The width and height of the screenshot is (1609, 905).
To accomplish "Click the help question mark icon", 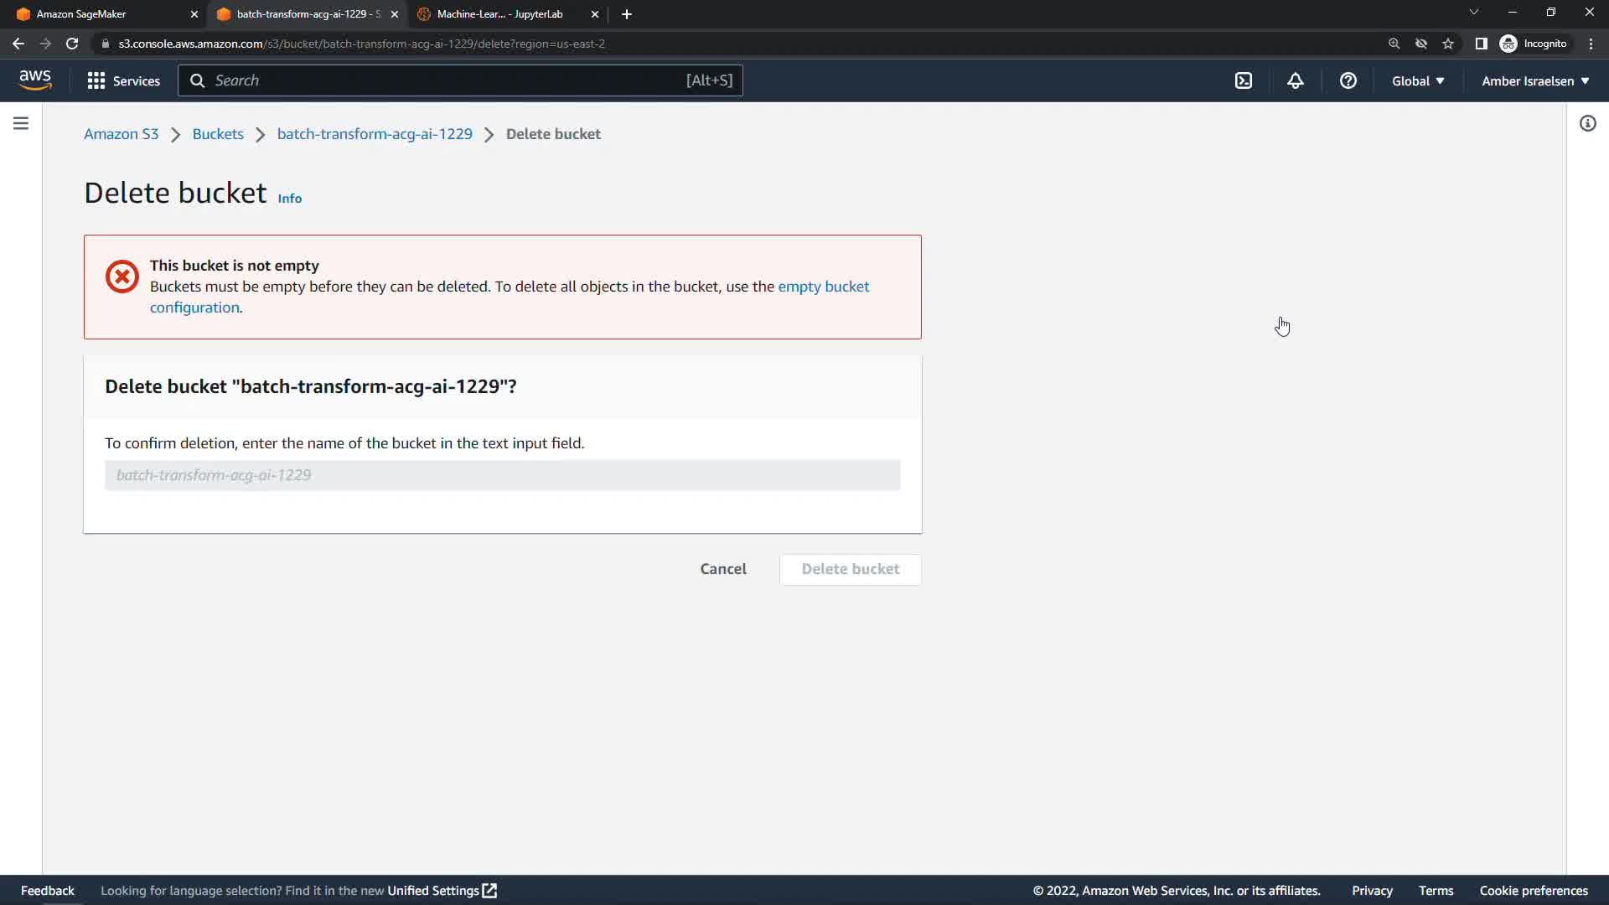I will point(1348,80).
